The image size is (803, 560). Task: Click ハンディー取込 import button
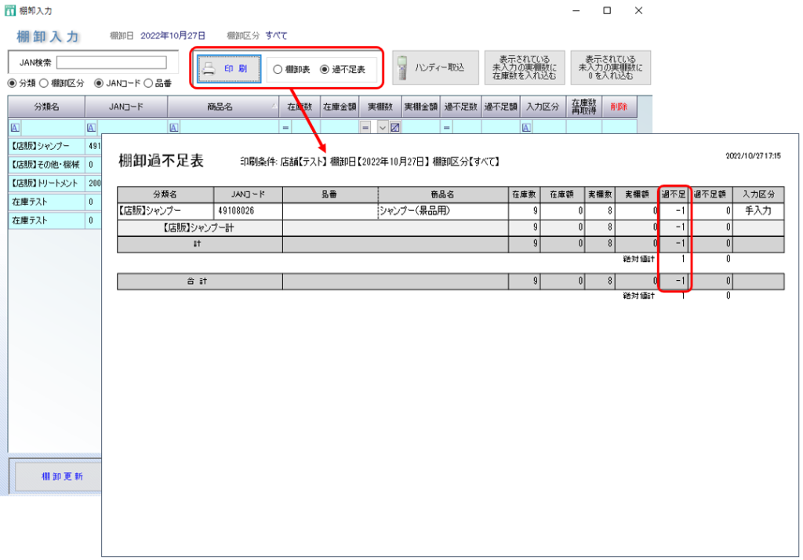click(435, 67)
